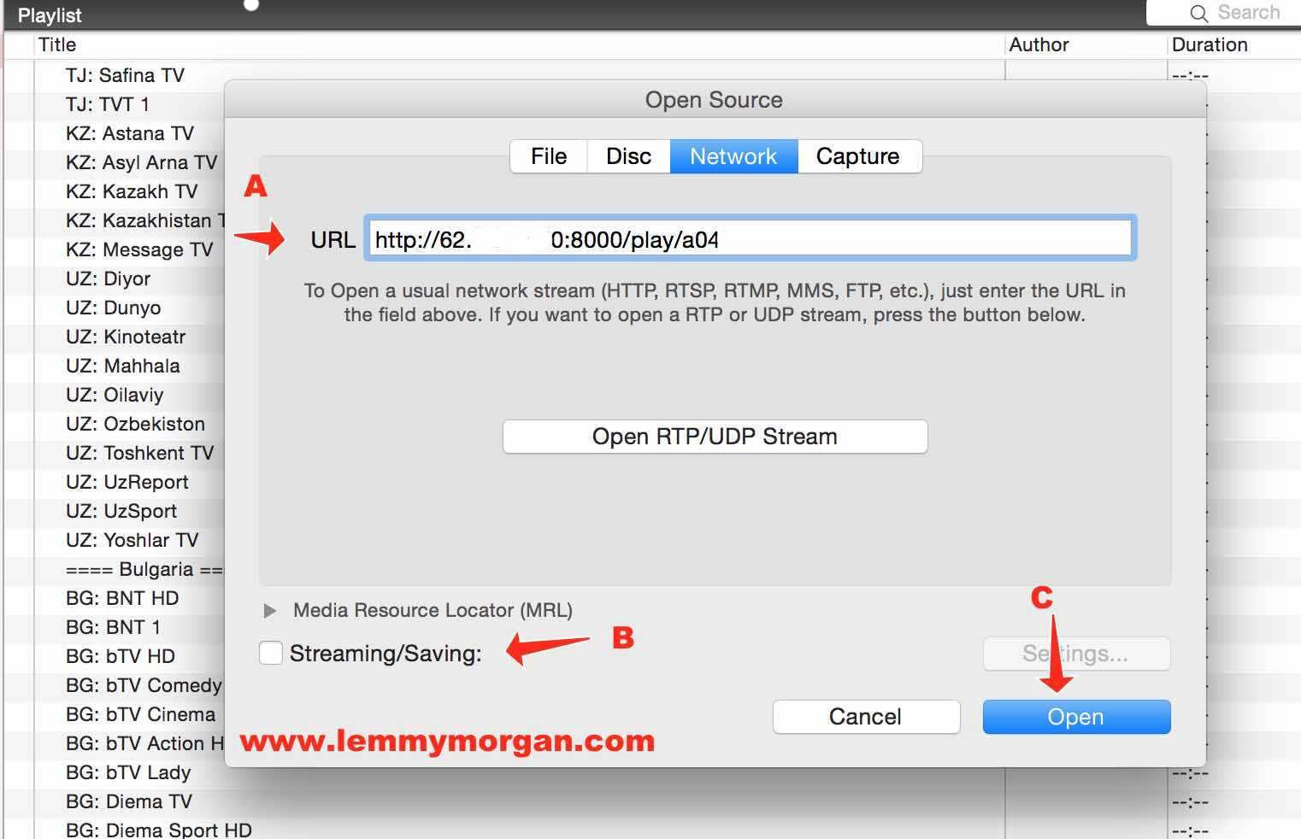The image size is (1301, 839).
Task: Select playlist row UZ: Dunyo
Action: point(113,308)
